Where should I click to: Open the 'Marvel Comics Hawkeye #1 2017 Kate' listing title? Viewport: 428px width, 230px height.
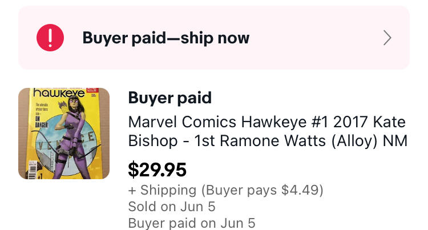267,122
